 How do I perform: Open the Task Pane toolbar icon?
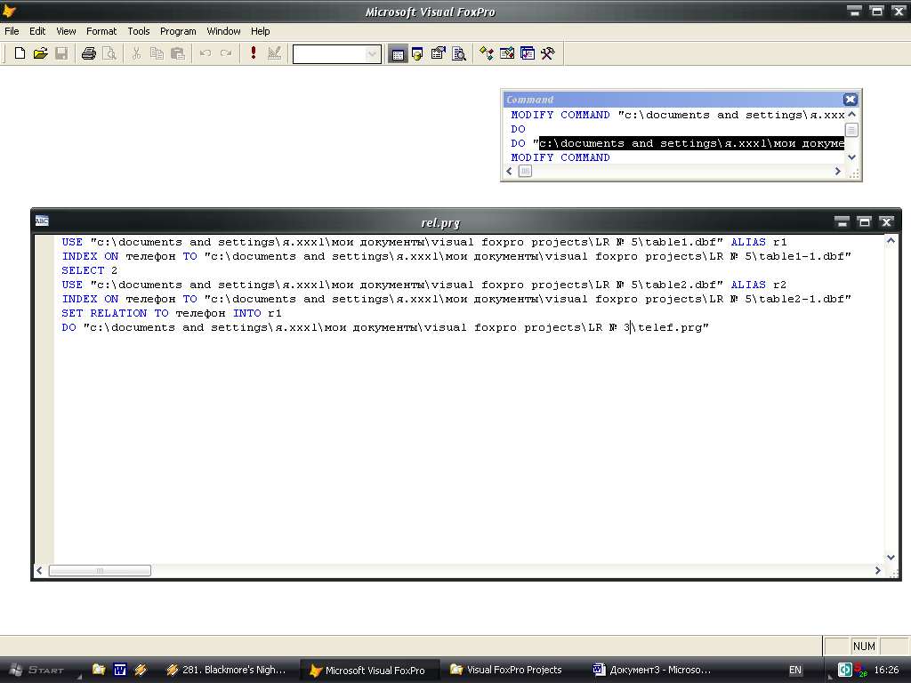[x=528, y=53]
